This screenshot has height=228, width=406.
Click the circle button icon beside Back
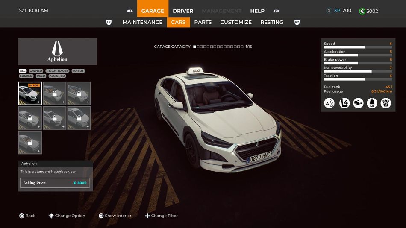pyautogui.click(x=22, y=216)
